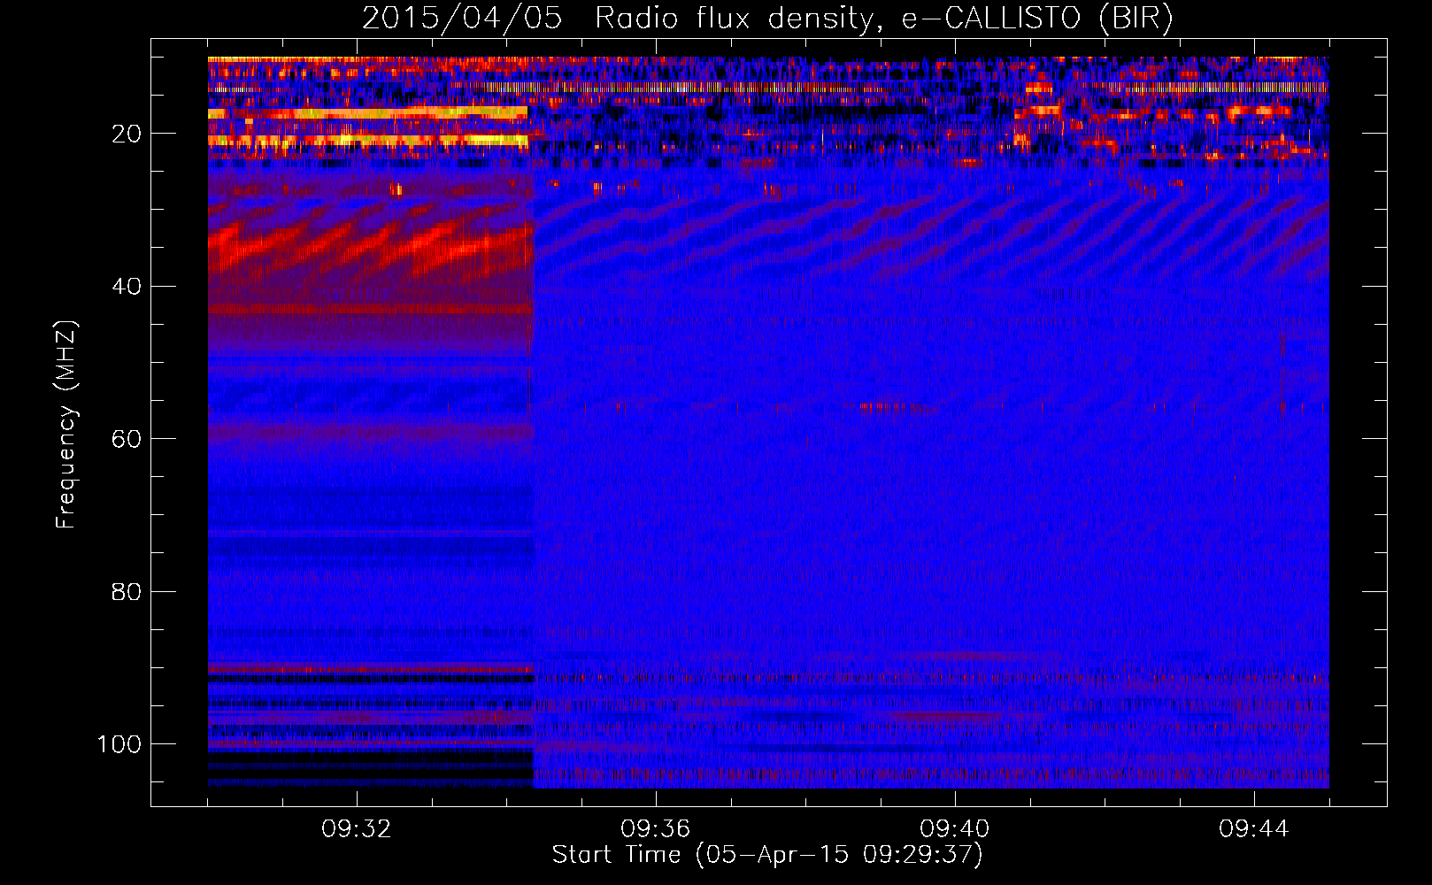
Task: Select the 'Frequency (MHZ)' y-axis label
Action: tap(66, 425)
